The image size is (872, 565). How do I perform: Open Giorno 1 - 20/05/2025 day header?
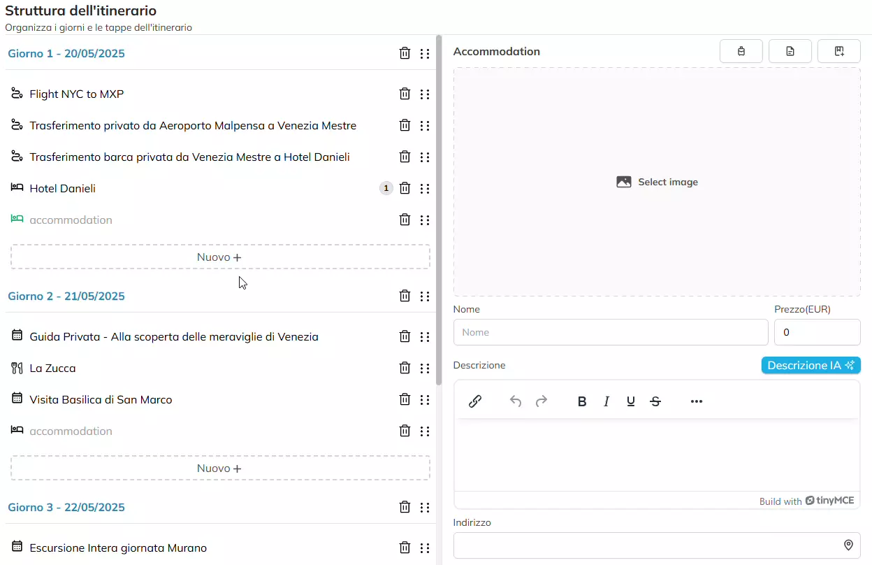pos(66,53)
